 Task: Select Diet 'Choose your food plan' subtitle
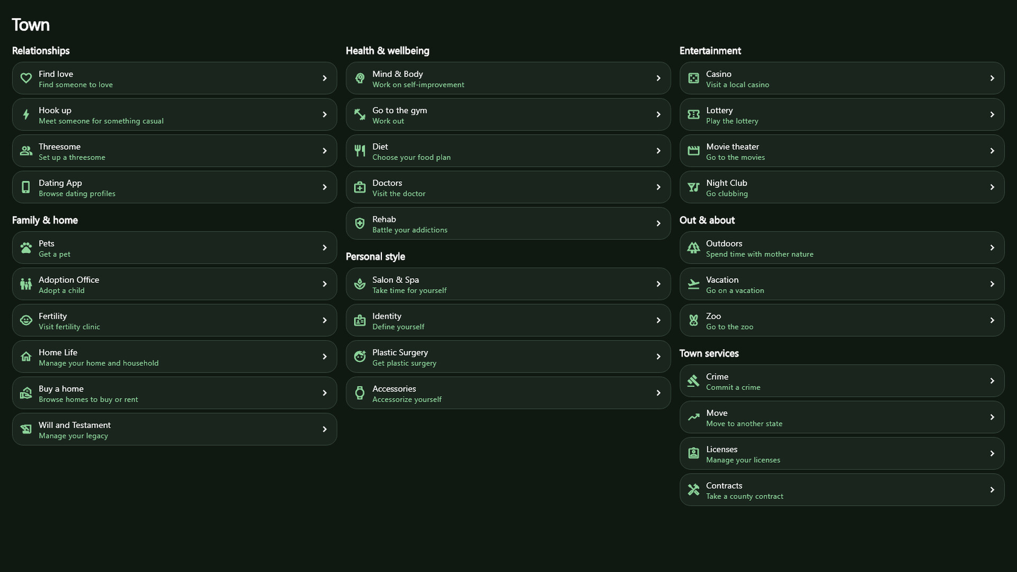(x=412, y=157)
